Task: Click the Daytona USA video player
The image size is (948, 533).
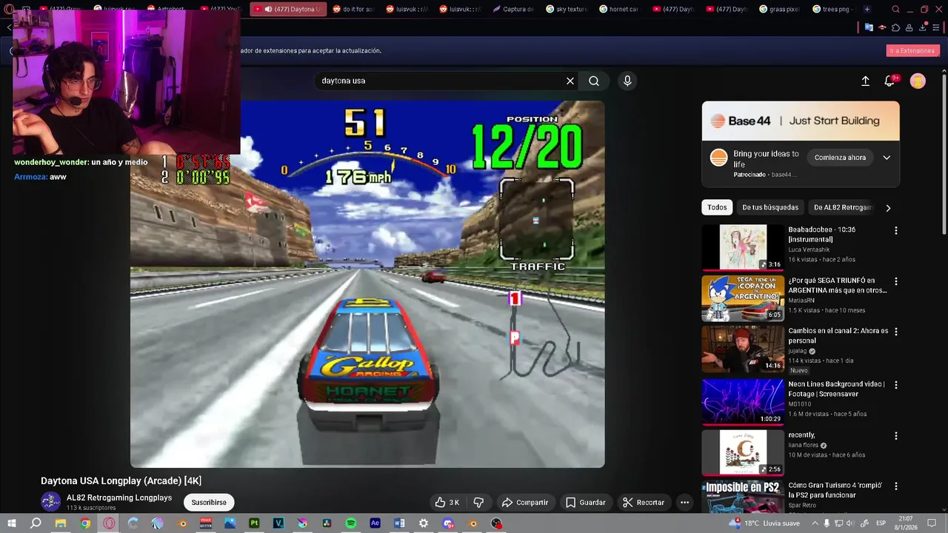Action: click(x=367, y=284)
